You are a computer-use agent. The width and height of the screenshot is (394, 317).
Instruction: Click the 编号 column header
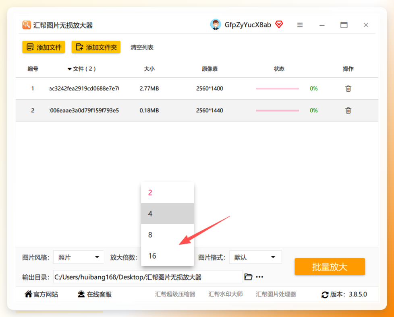pyautogui.click(x=33, y=69)
